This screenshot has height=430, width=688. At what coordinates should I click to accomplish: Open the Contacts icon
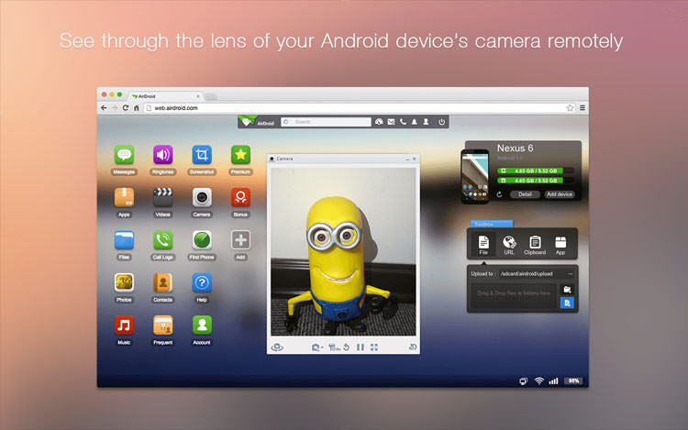(162, 282)
